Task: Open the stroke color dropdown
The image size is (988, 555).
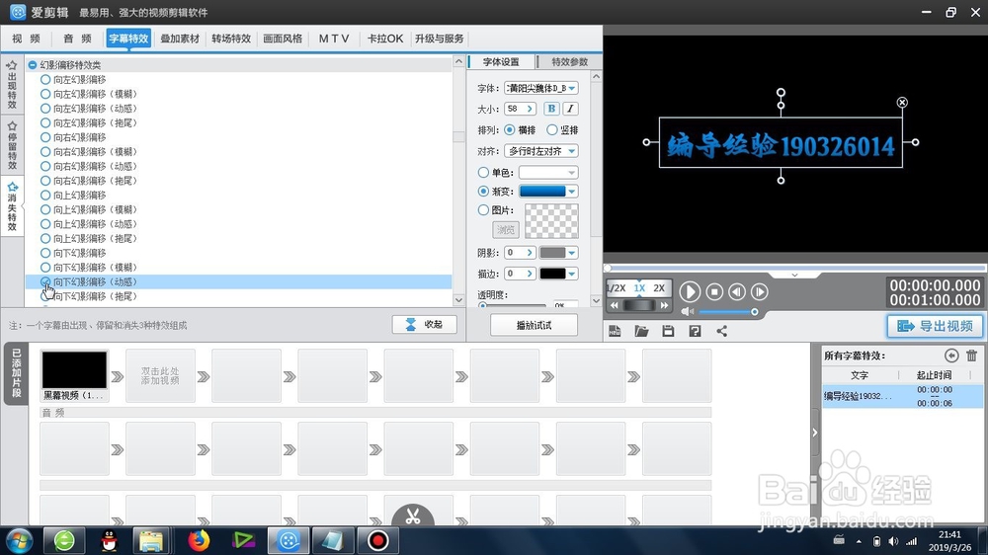Action: [x=571, y=274]
